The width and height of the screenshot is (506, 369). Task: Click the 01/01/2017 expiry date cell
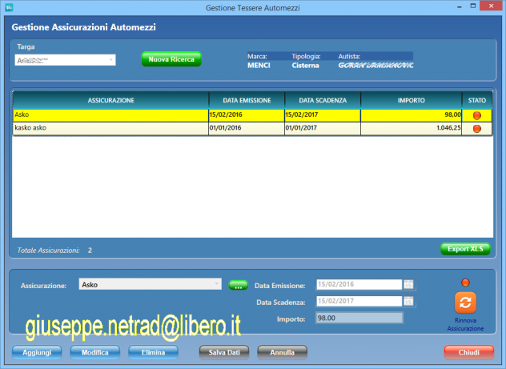pyautogui.click(x=323, y=128)
